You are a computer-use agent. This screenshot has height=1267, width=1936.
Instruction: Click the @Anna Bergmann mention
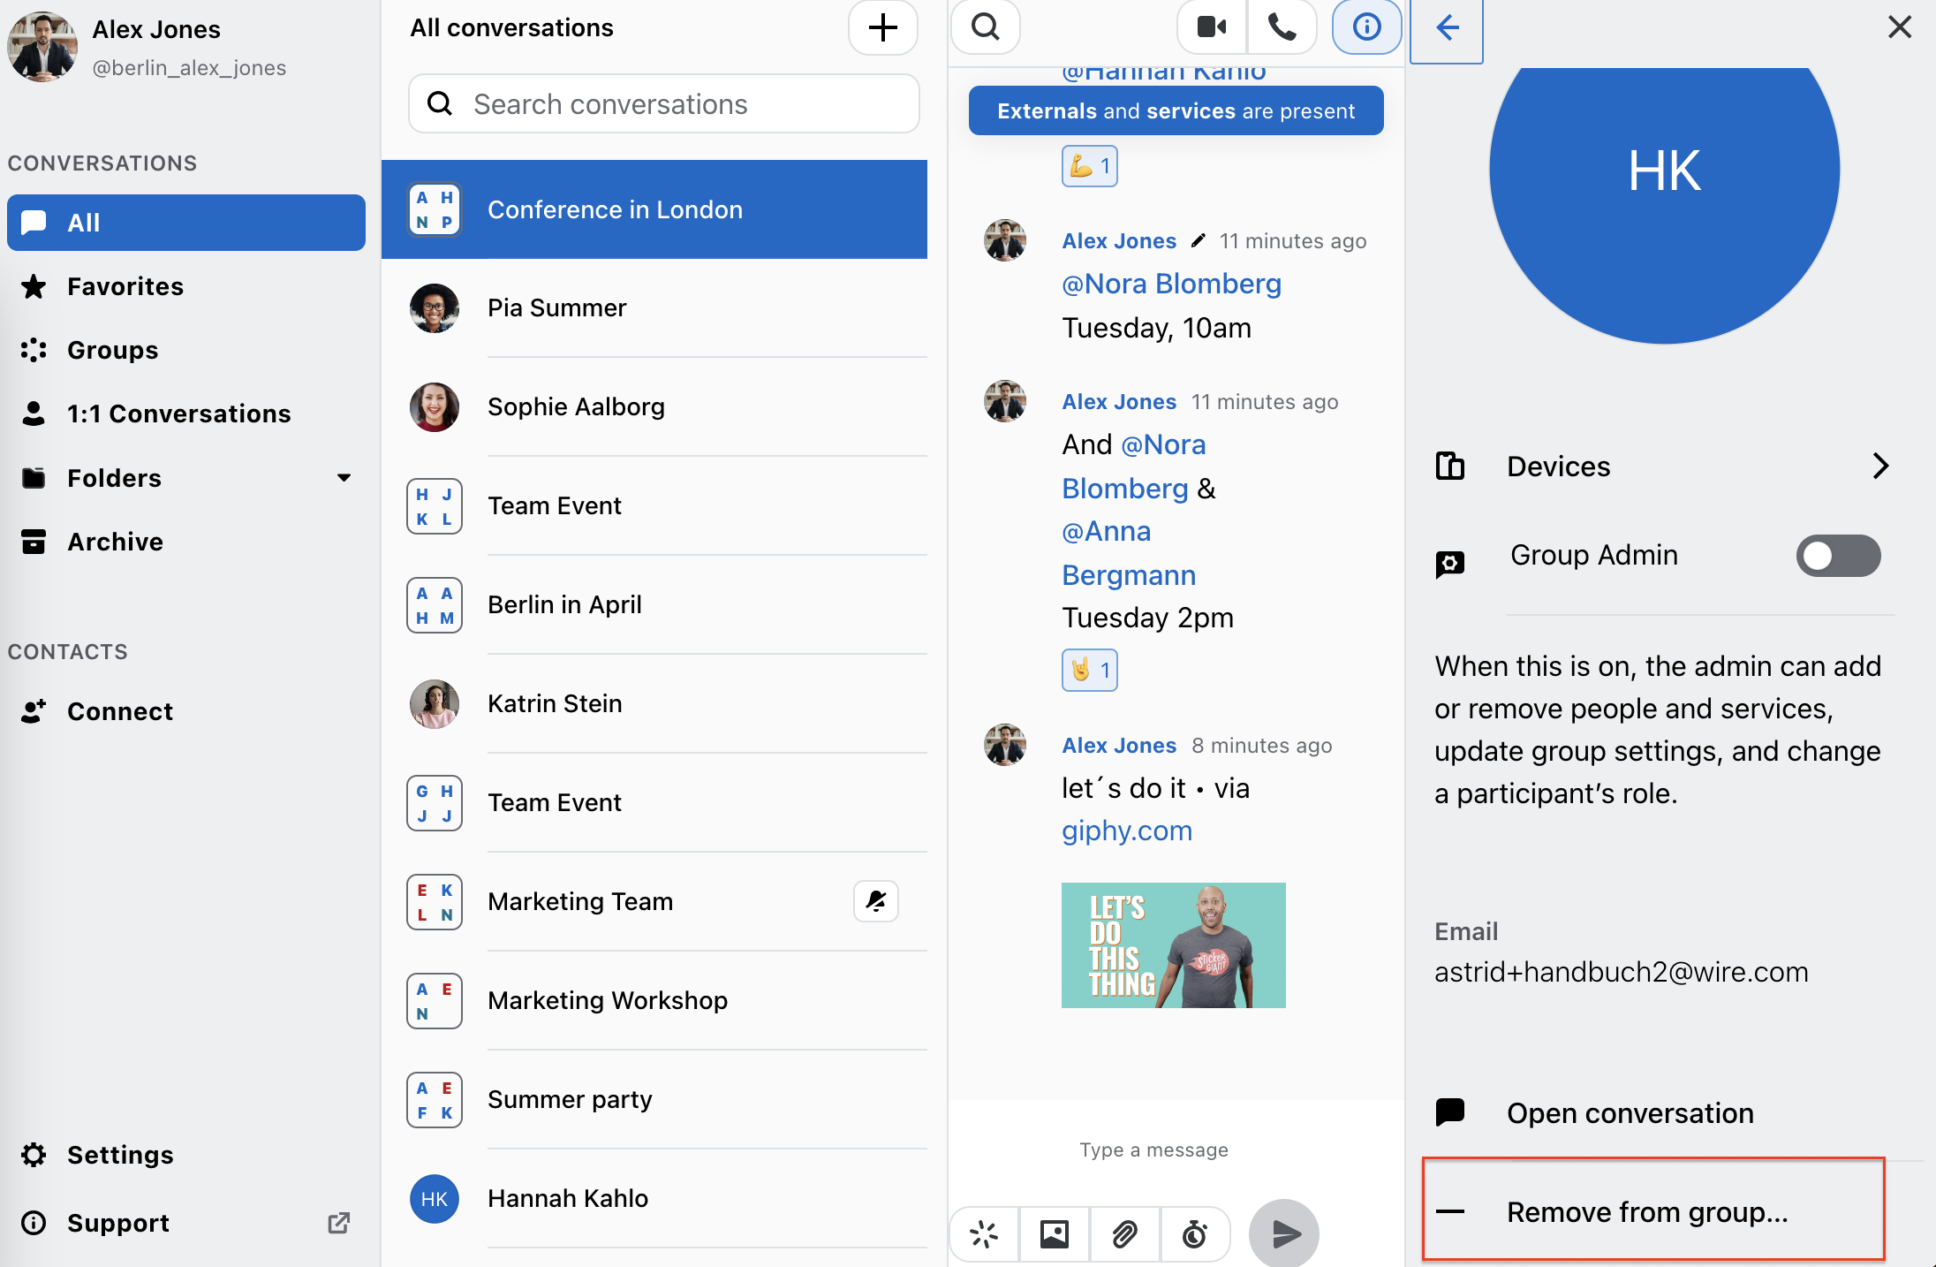click(1129, 553)
